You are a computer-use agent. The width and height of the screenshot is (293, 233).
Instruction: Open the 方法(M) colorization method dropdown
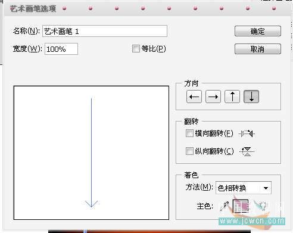[x=244, y=188]
